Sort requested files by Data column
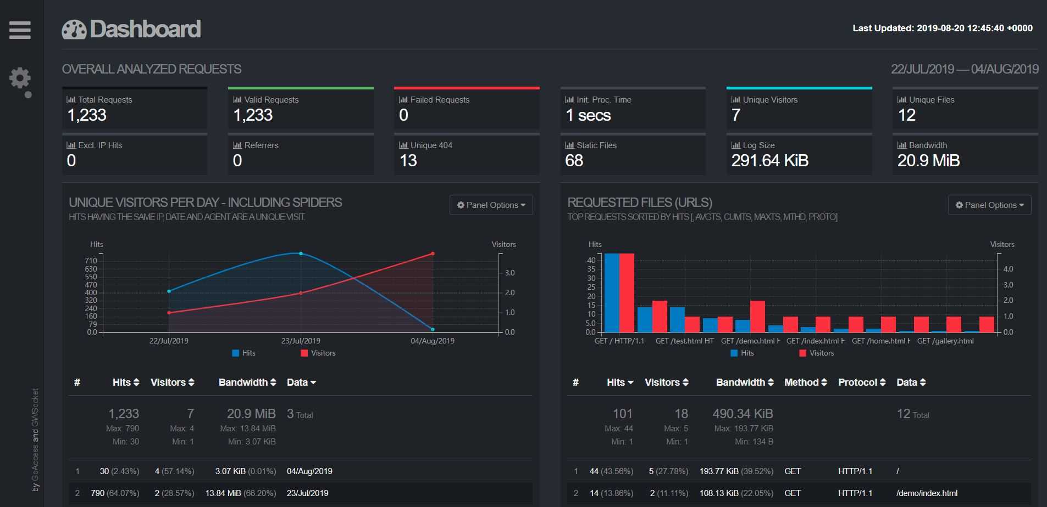1047x507 pixels. (911, 382)
